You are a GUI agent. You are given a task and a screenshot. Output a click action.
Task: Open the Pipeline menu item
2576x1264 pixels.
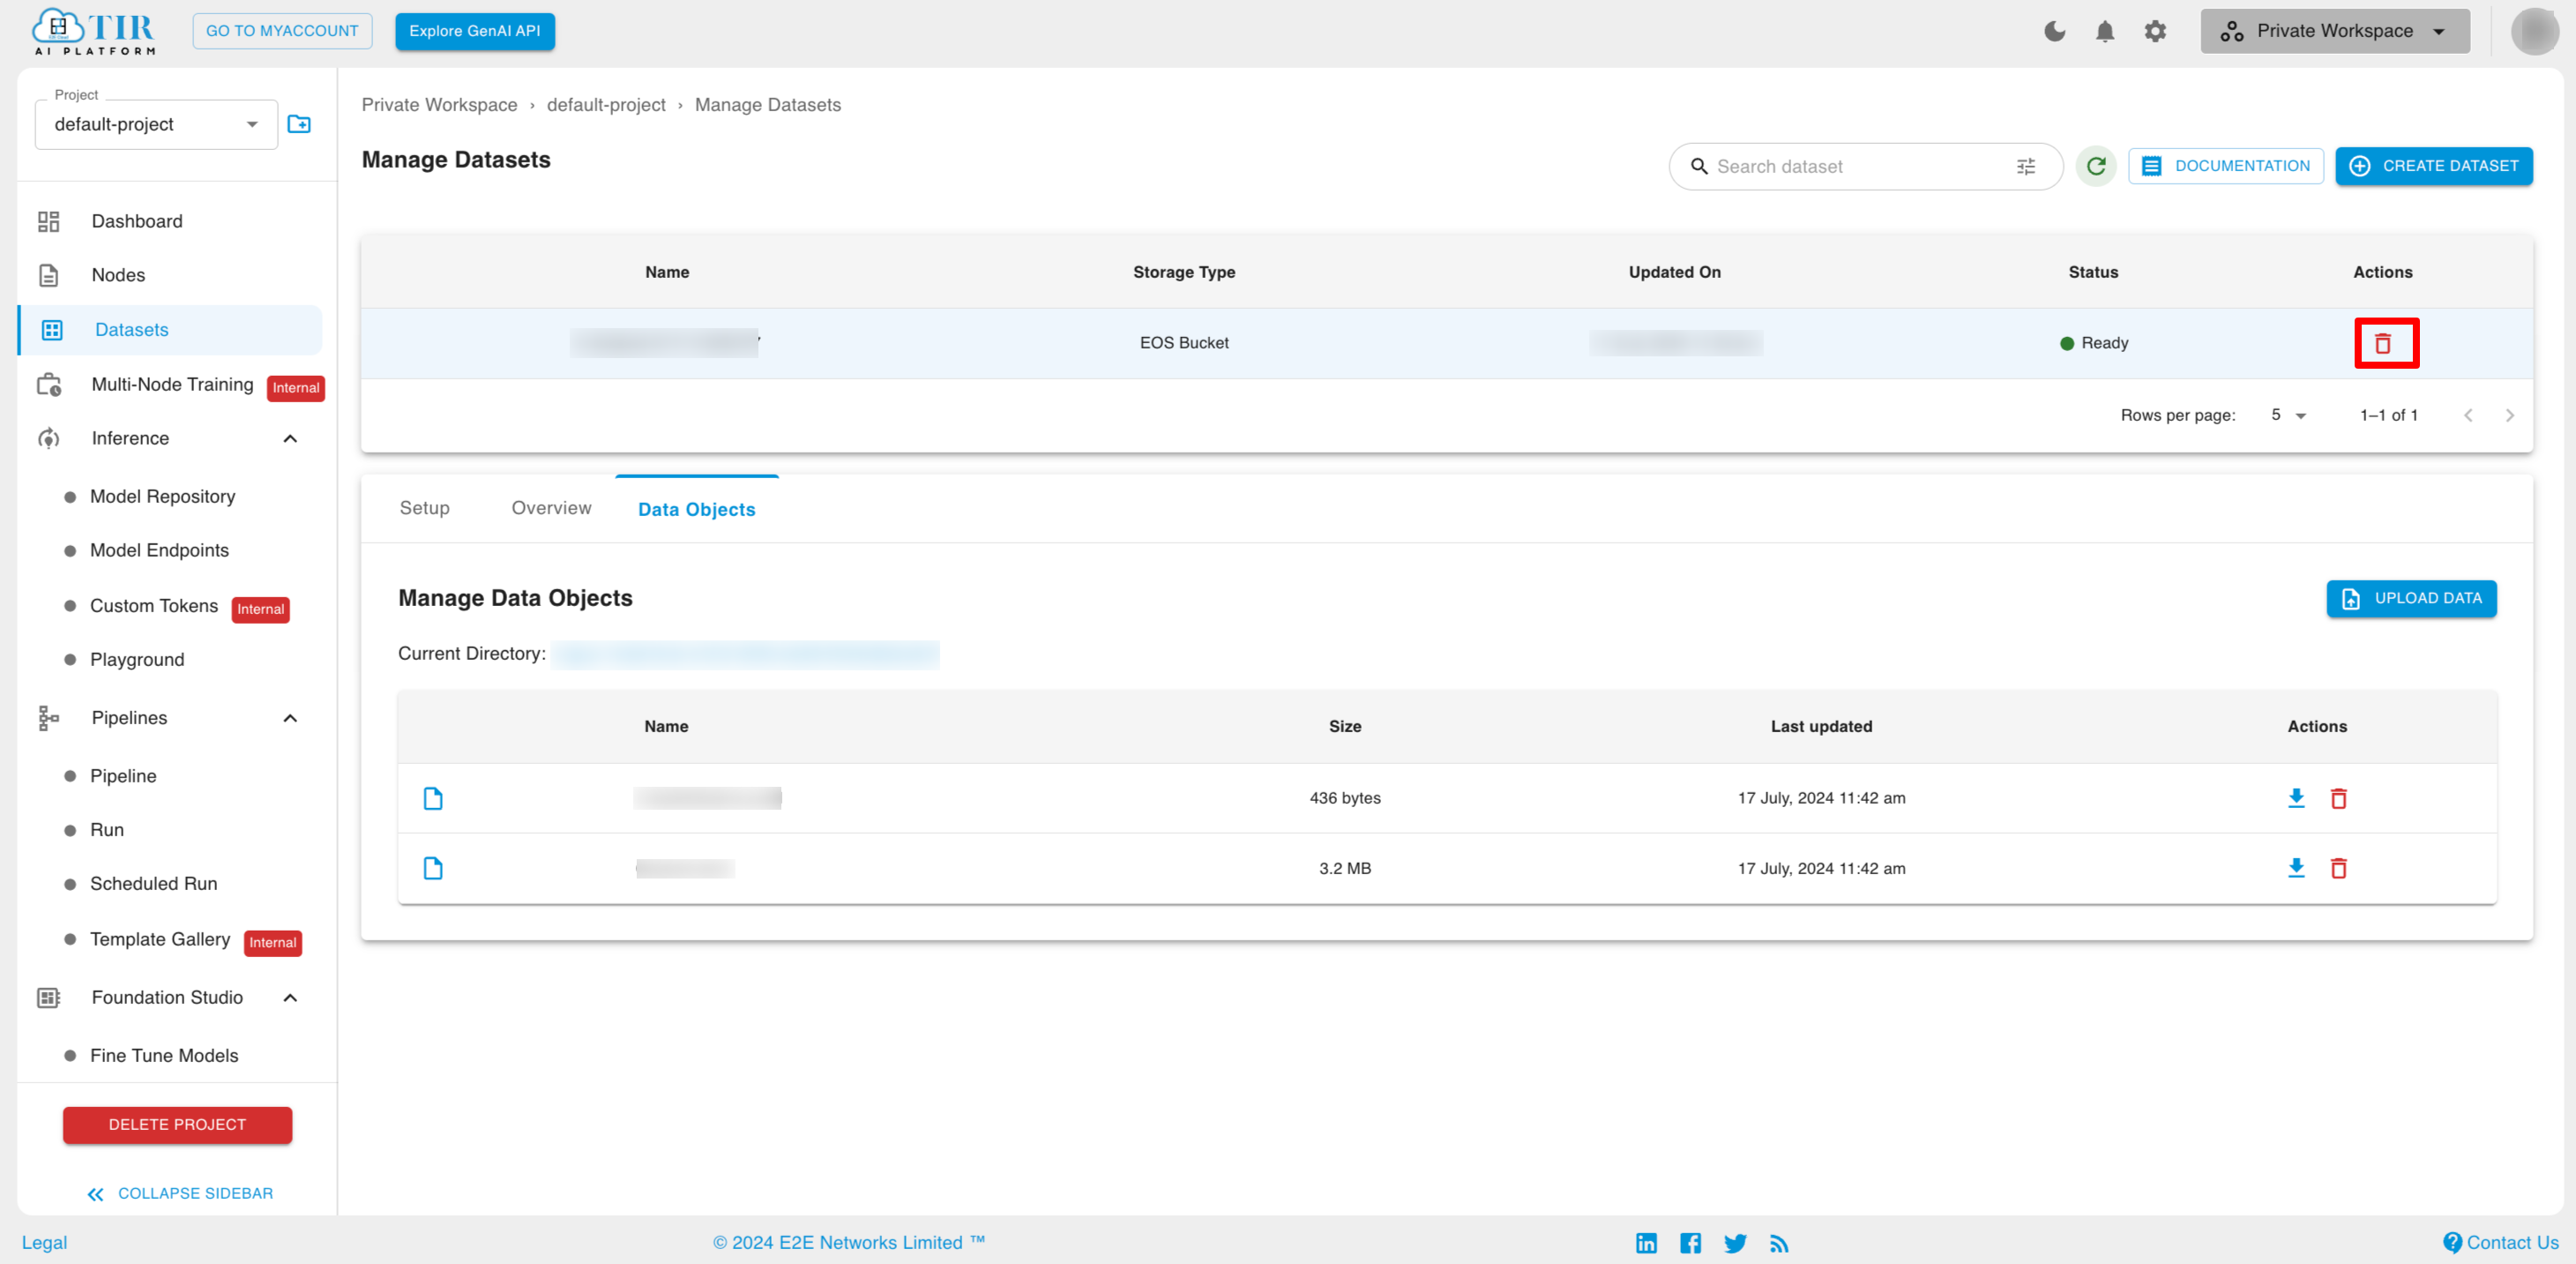[123, 776]
